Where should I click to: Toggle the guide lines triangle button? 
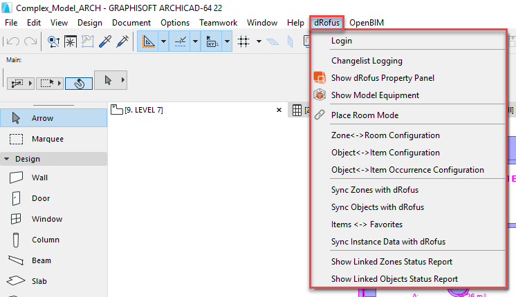pyautogui.click(x=148, y=41)
